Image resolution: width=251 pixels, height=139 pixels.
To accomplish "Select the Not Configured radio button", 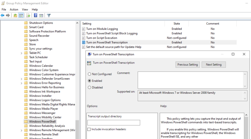I will click(90, 74).
